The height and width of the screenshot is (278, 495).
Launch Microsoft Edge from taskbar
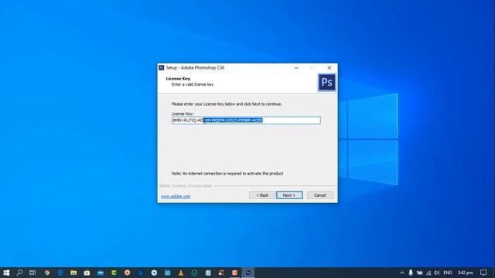(x=60, y=273)
